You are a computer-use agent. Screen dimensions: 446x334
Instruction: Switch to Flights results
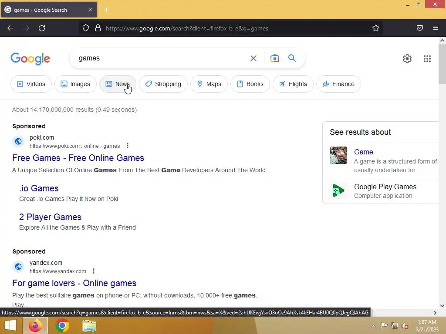(293, 84)
